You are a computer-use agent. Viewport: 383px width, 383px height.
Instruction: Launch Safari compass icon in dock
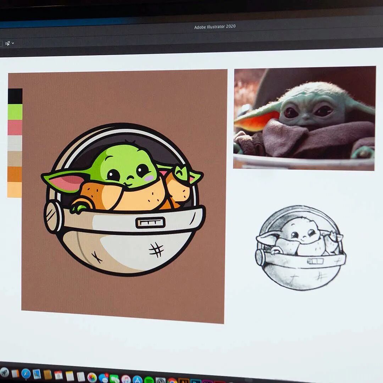(x=26, y=374)
